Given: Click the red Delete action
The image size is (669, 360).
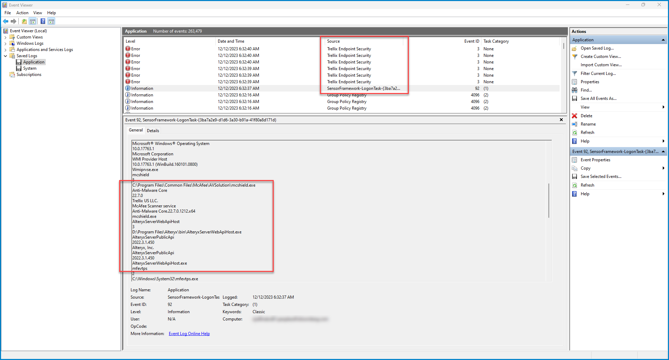Looking at the screenshot, I should 586,116.
